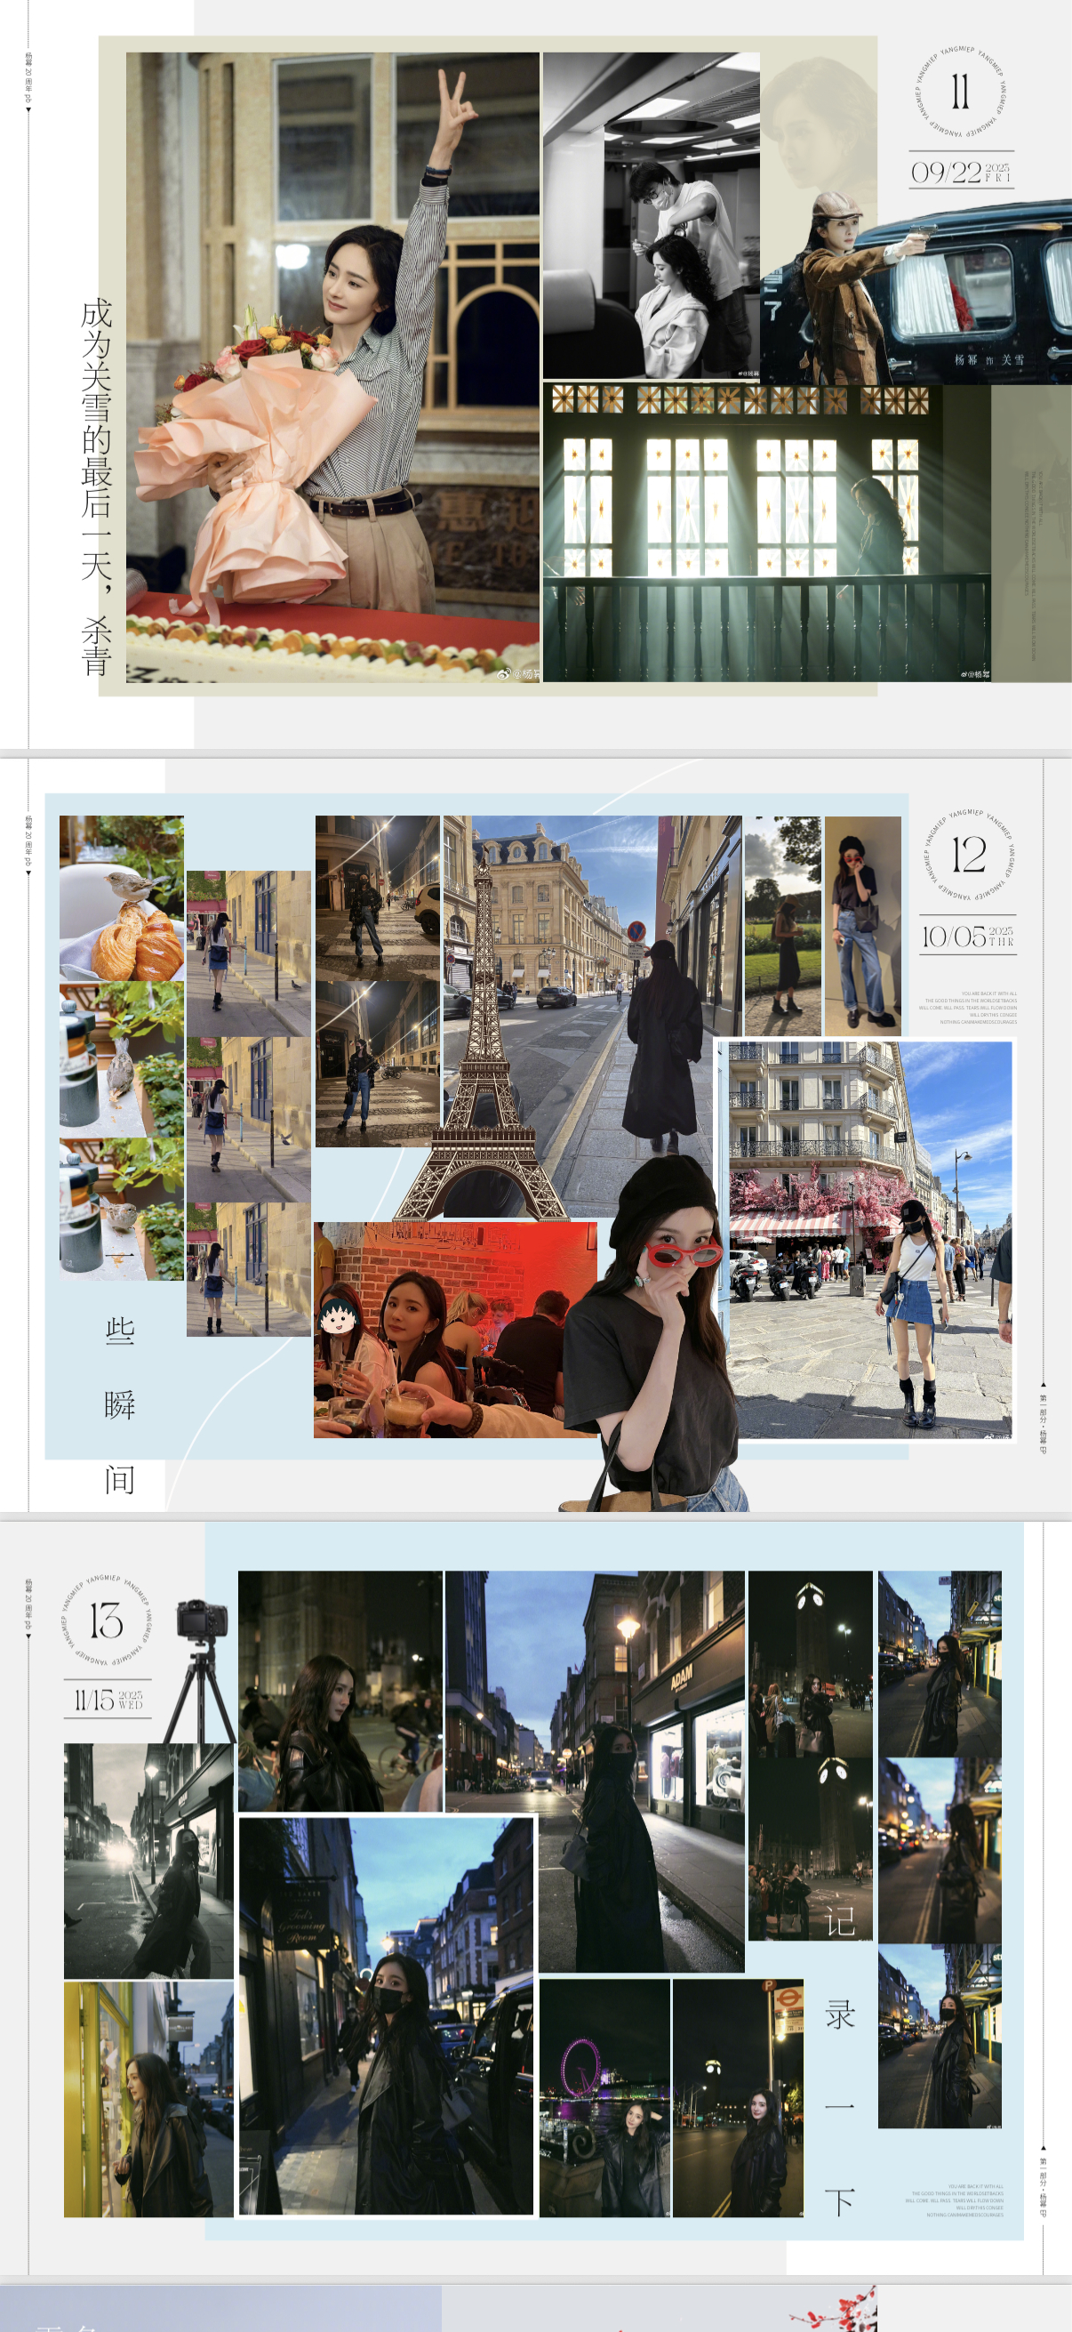1072x2332 pixels.
Task: Select Paris street photo with woman in black coat
Action: tap(593, 1016)
